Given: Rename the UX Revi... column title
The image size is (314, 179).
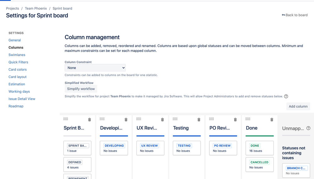Looking at the screenshot, I should [x=147, y=128].
